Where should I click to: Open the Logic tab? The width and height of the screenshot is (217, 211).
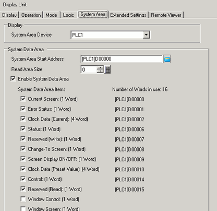click(68, 15)
